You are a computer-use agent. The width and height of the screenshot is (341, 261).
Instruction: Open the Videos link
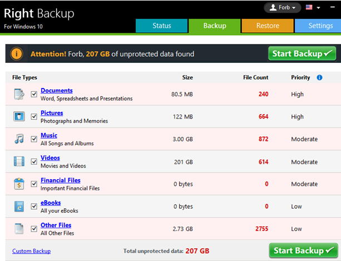tap(50, 157)
